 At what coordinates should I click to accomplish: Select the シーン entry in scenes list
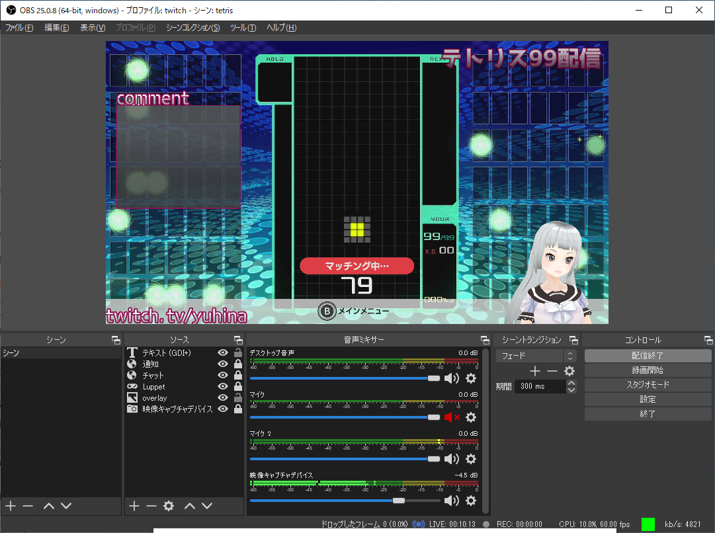click(x=61, y=353)
